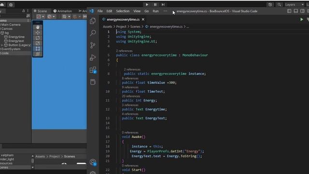Open Source Control view in VS Code
The height and width of the screenshot is (174, 309).
(x=93, y=45)
